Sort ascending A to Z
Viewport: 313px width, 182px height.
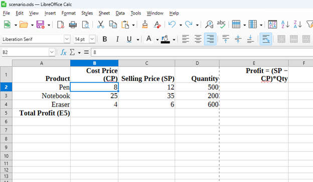click(x=285, y=24)
